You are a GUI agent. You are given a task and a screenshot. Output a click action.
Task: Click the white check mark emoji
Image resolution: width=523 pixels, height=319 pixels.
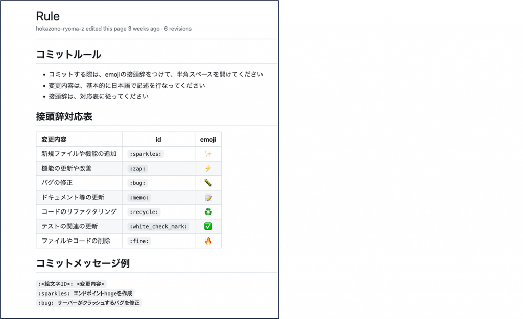click(x=208, y=226)
